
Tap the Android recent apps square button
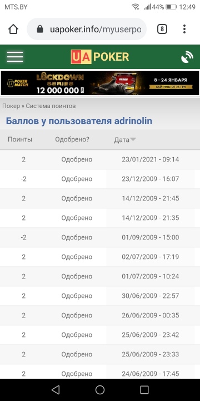tap(144, 390)
